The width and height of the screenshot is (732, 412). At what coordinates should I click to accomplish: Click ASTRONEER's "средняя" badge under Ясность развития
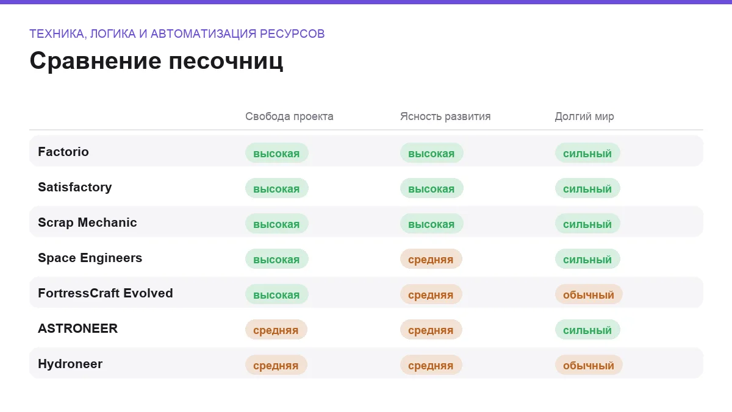click(431, 330)
